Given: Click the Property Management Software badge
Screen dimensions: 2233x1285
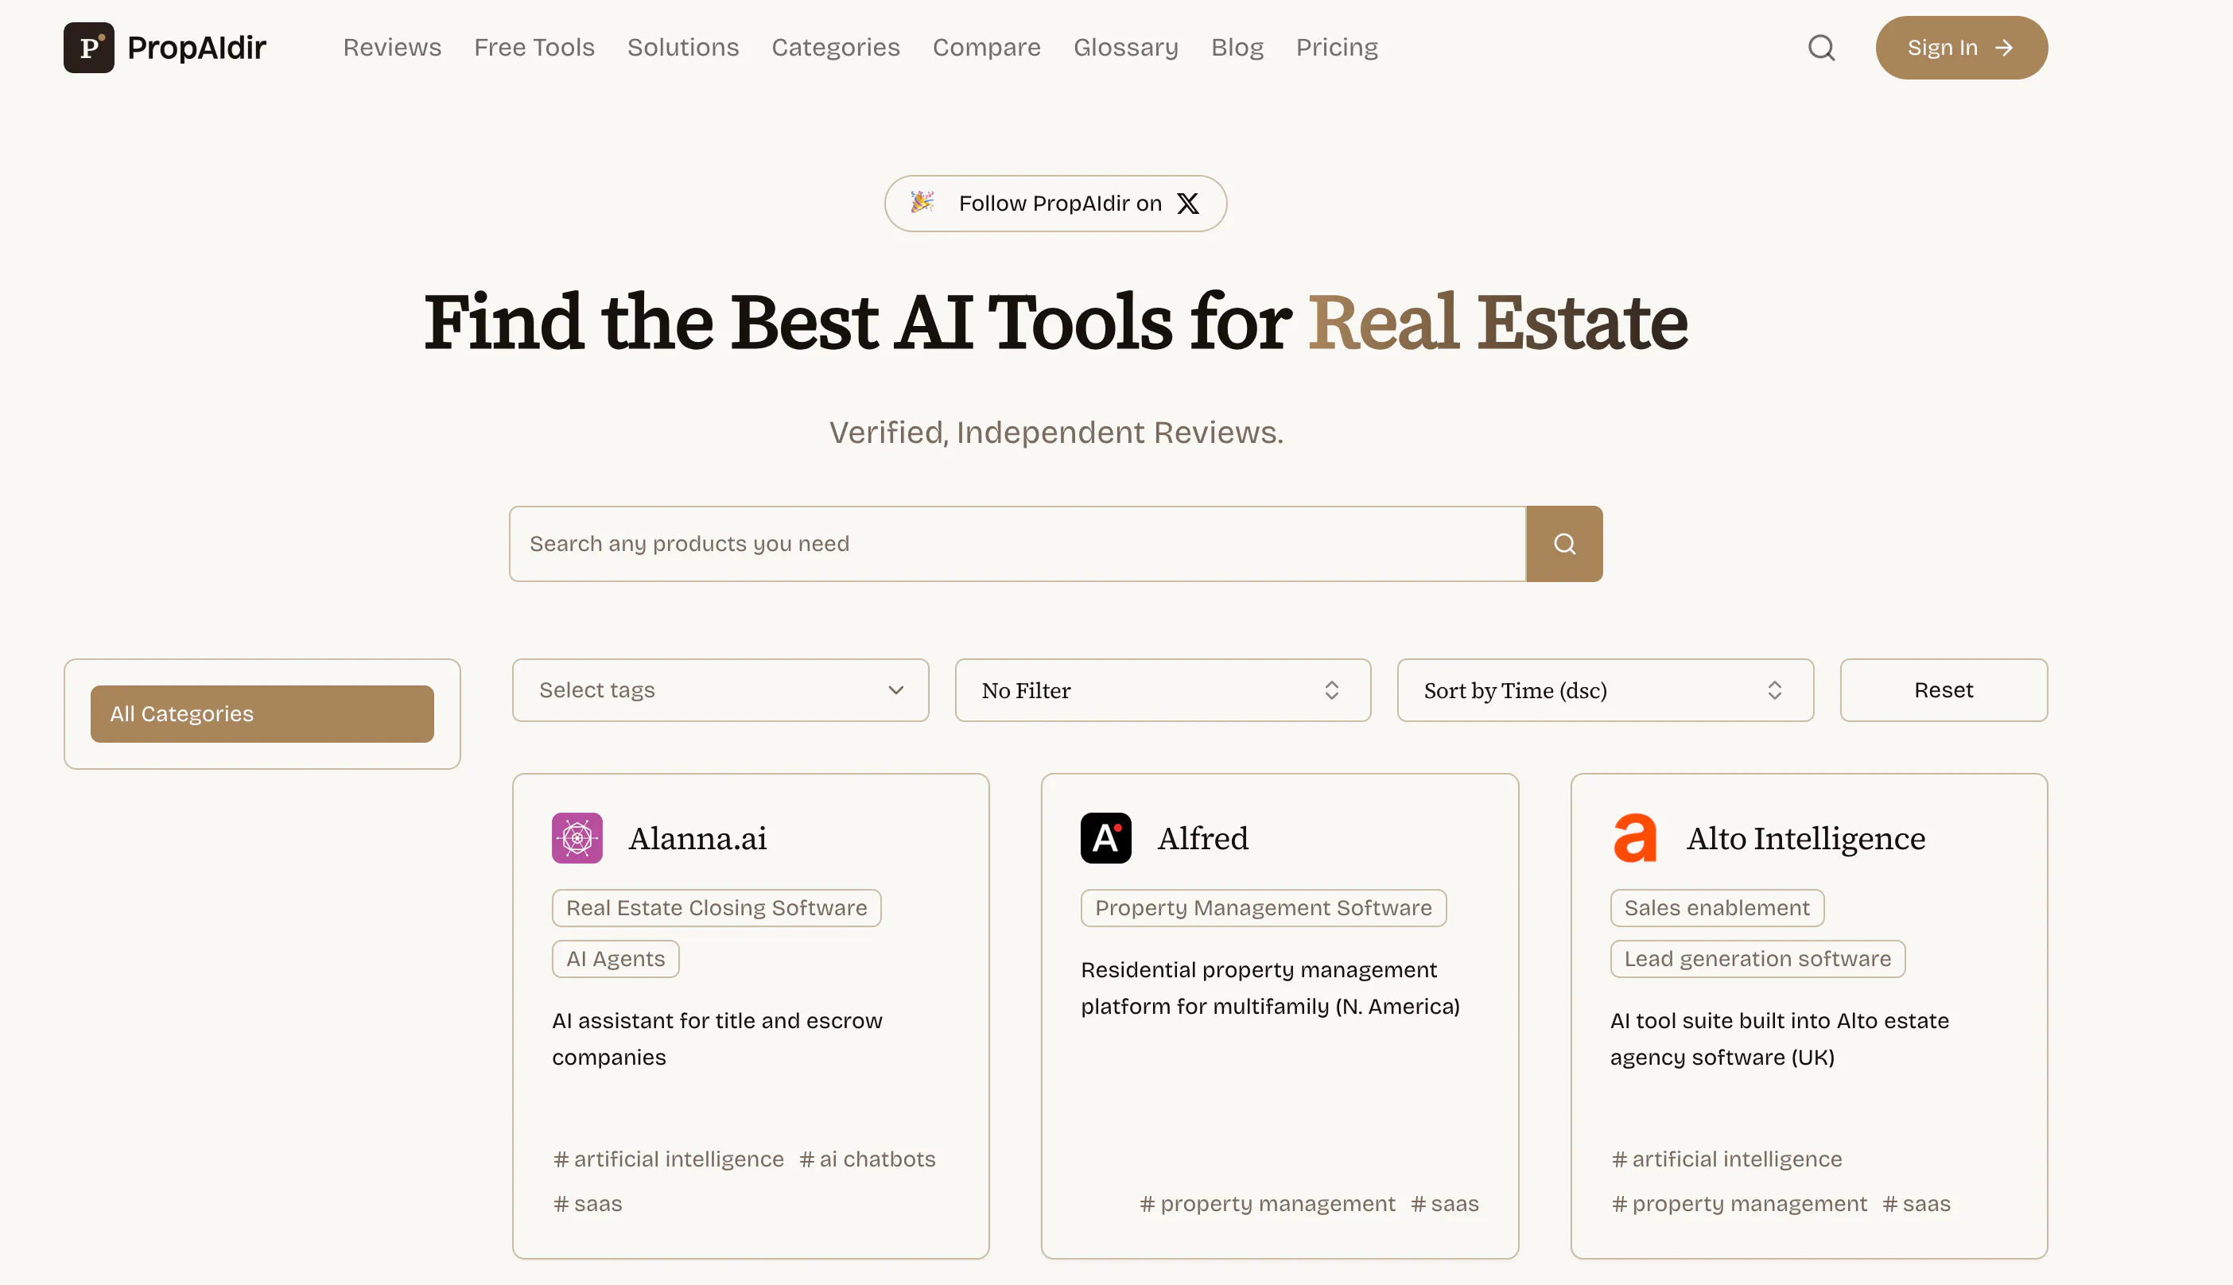Looking at the screenshot, I should pyautogui.click(x=1263, y=908).
